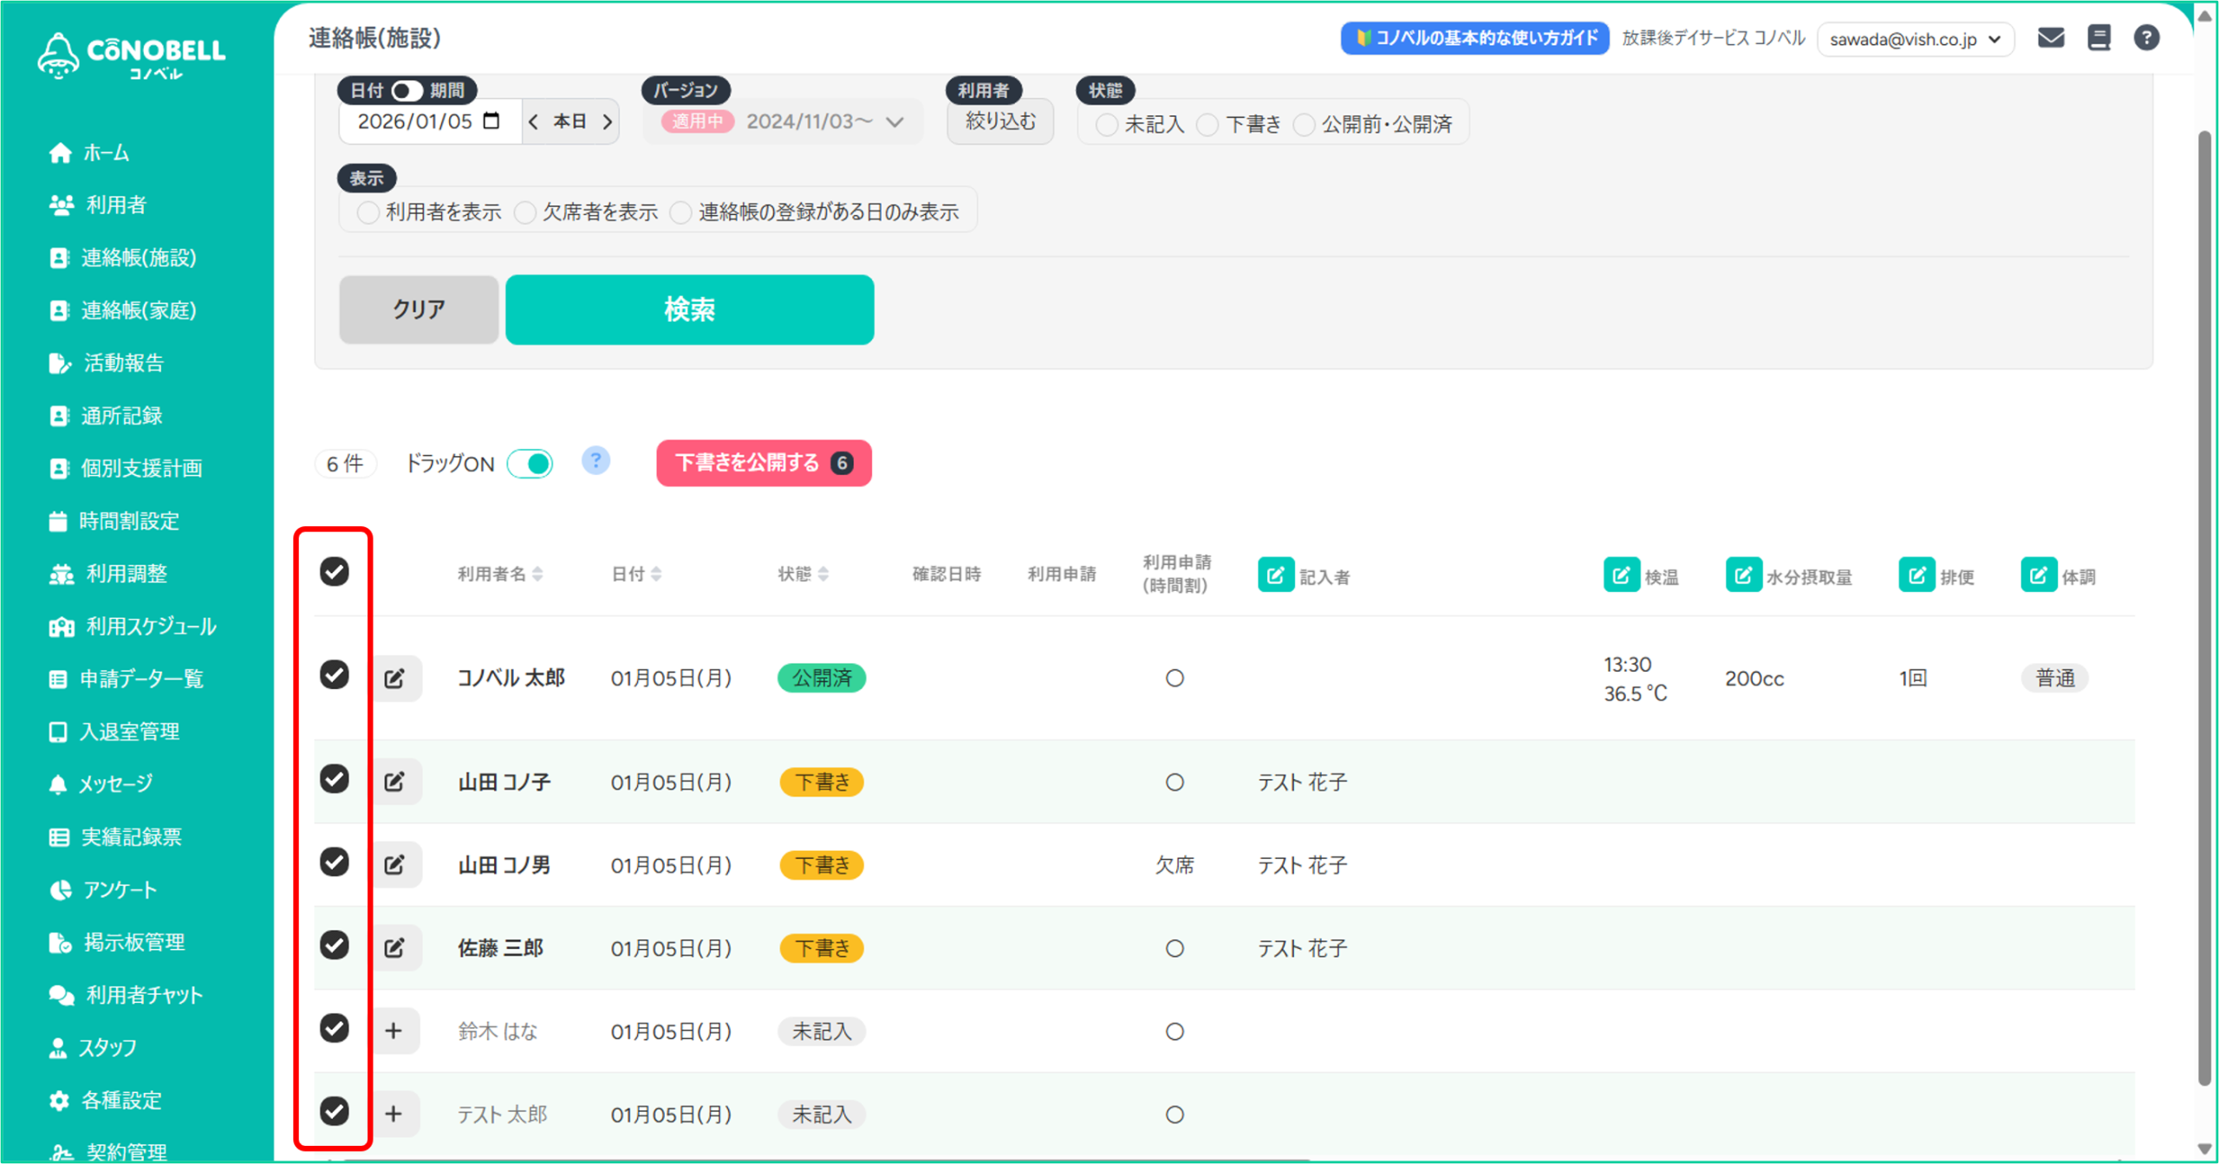This screenshot has width=2219, height=1164.
Task: Click edit icon for 佐藤 三郎 row
Action: (x=394, y=947)
